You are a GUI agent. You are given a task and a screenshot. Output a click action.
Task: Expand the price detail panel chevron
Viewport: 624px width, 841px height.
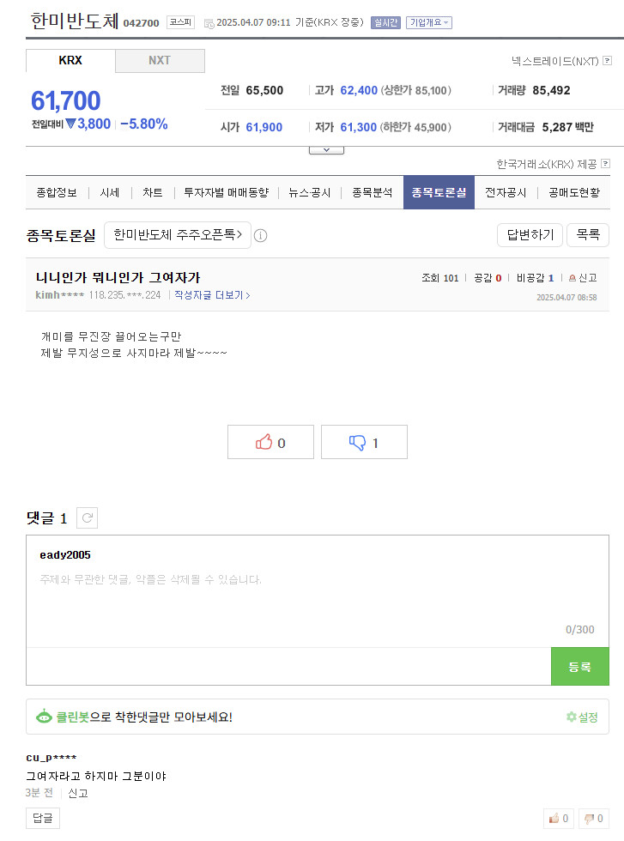[326, 150]
